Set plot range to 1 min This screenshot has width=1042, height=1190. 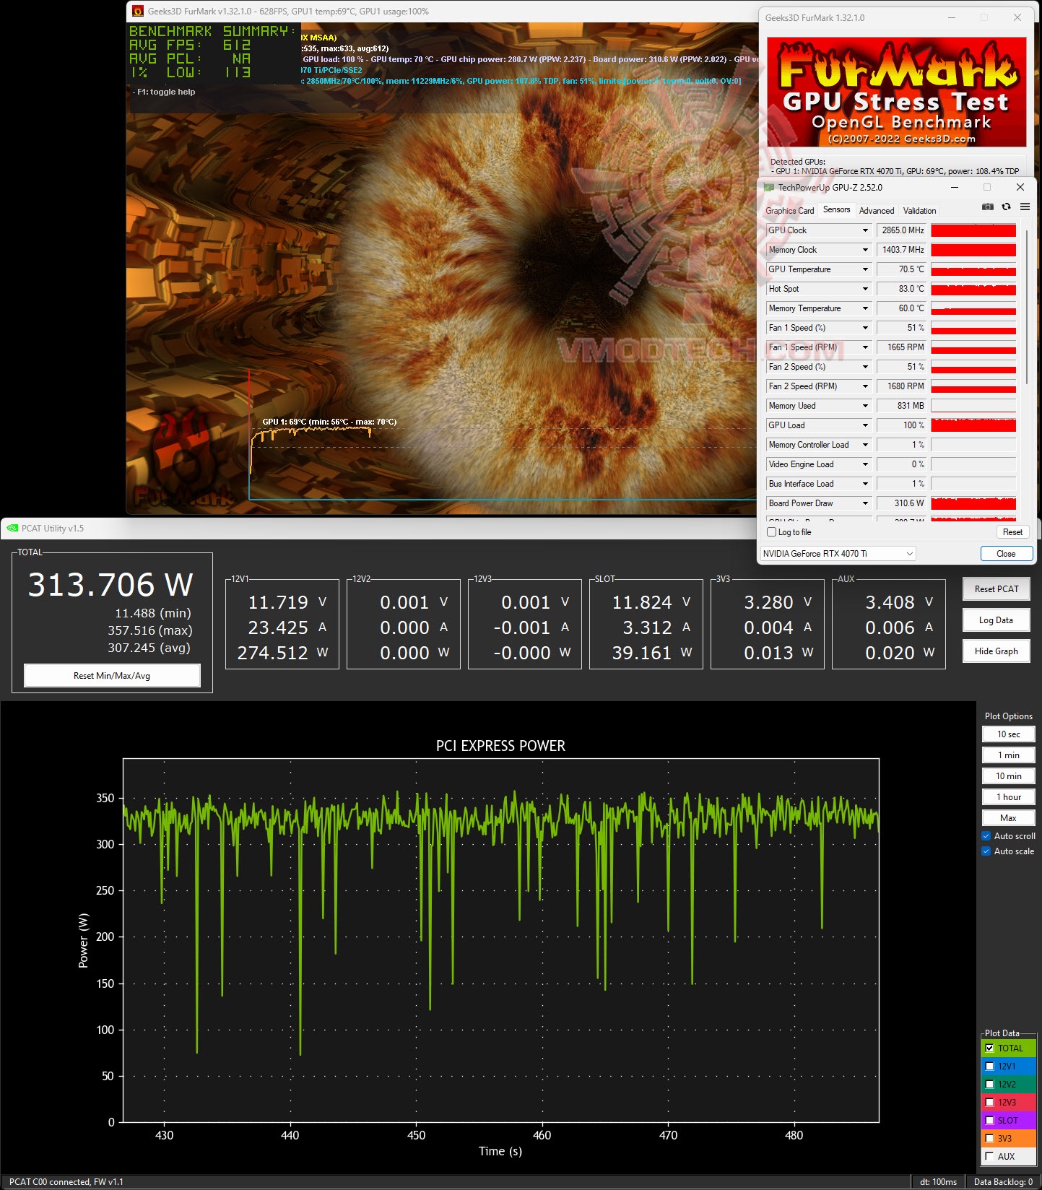coord(1009,755)
